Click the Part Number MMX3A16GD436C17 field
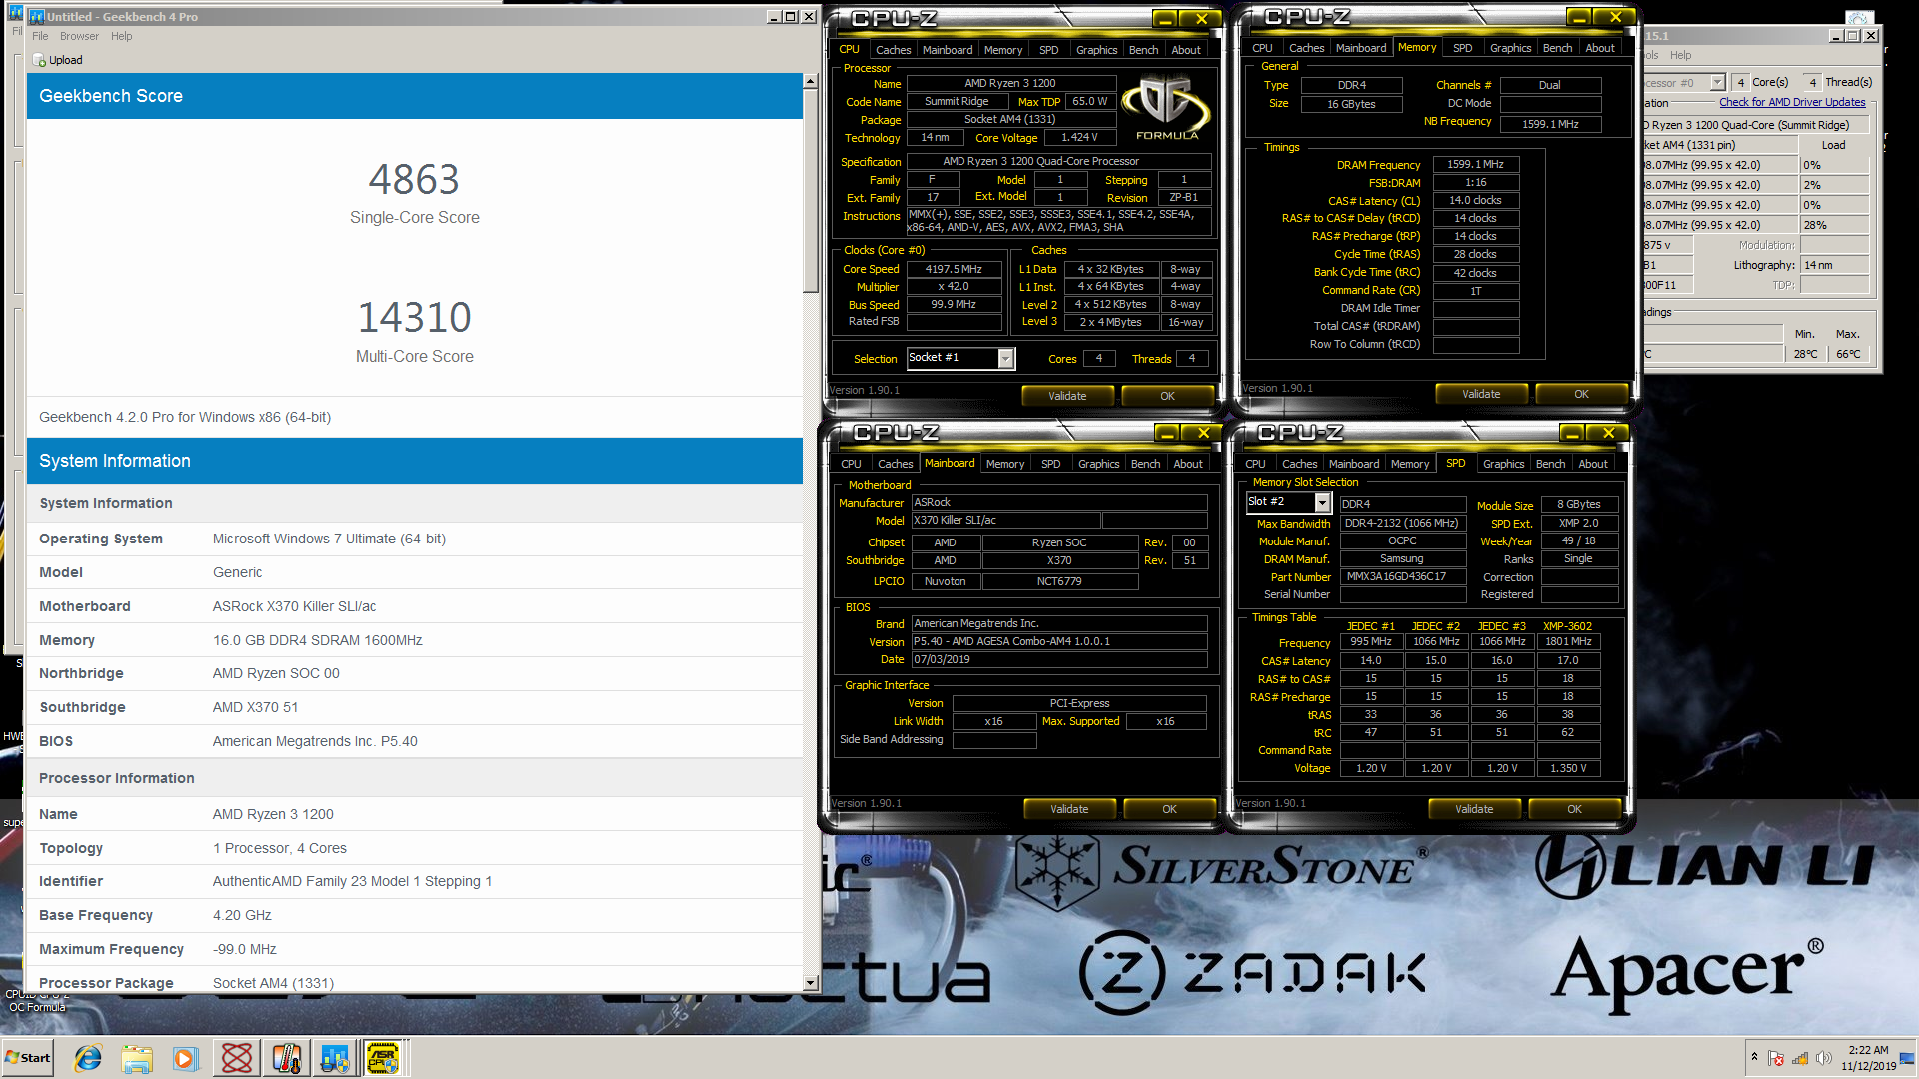The image size is (1919, 1079). [x=1403, y=576]
